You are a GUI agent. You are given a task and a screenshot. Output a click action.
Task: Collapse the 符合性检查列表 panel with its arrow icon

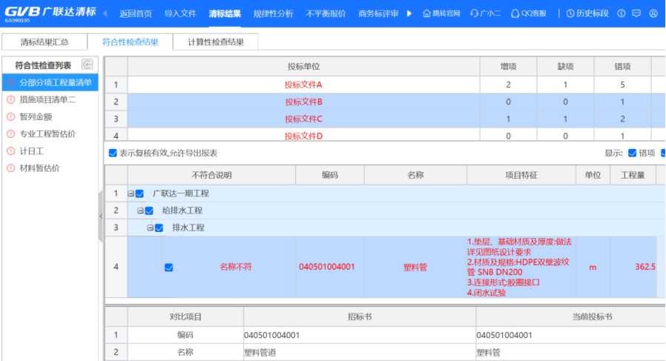[x=87, y=65]
